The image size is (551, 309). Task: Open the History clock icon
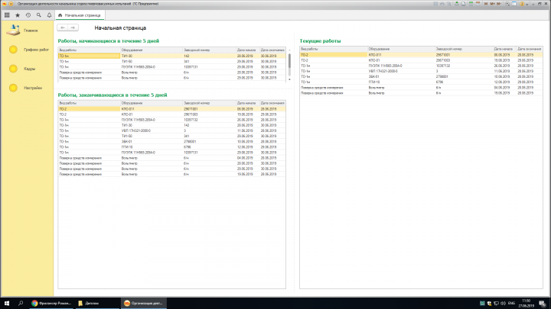coord(28,15)
